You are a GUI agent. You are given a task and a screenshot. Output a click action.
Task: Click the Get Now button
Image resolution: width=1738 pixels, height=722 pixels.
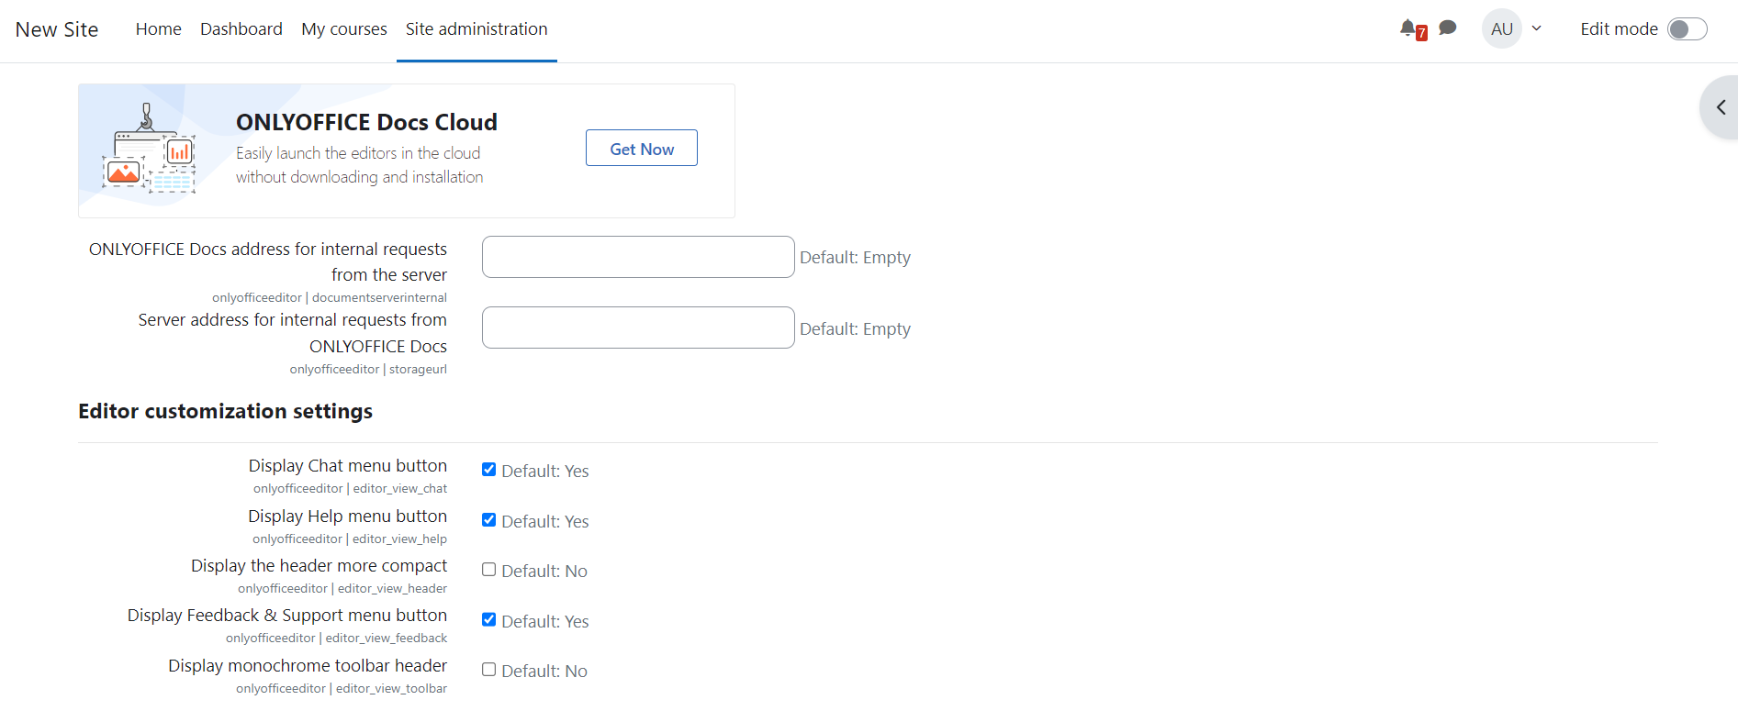tap(642, 149)
